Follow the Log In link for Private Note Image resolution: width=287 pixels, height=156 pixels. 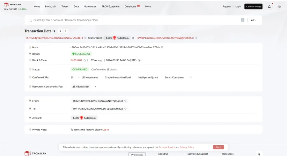tap(106, 130)
